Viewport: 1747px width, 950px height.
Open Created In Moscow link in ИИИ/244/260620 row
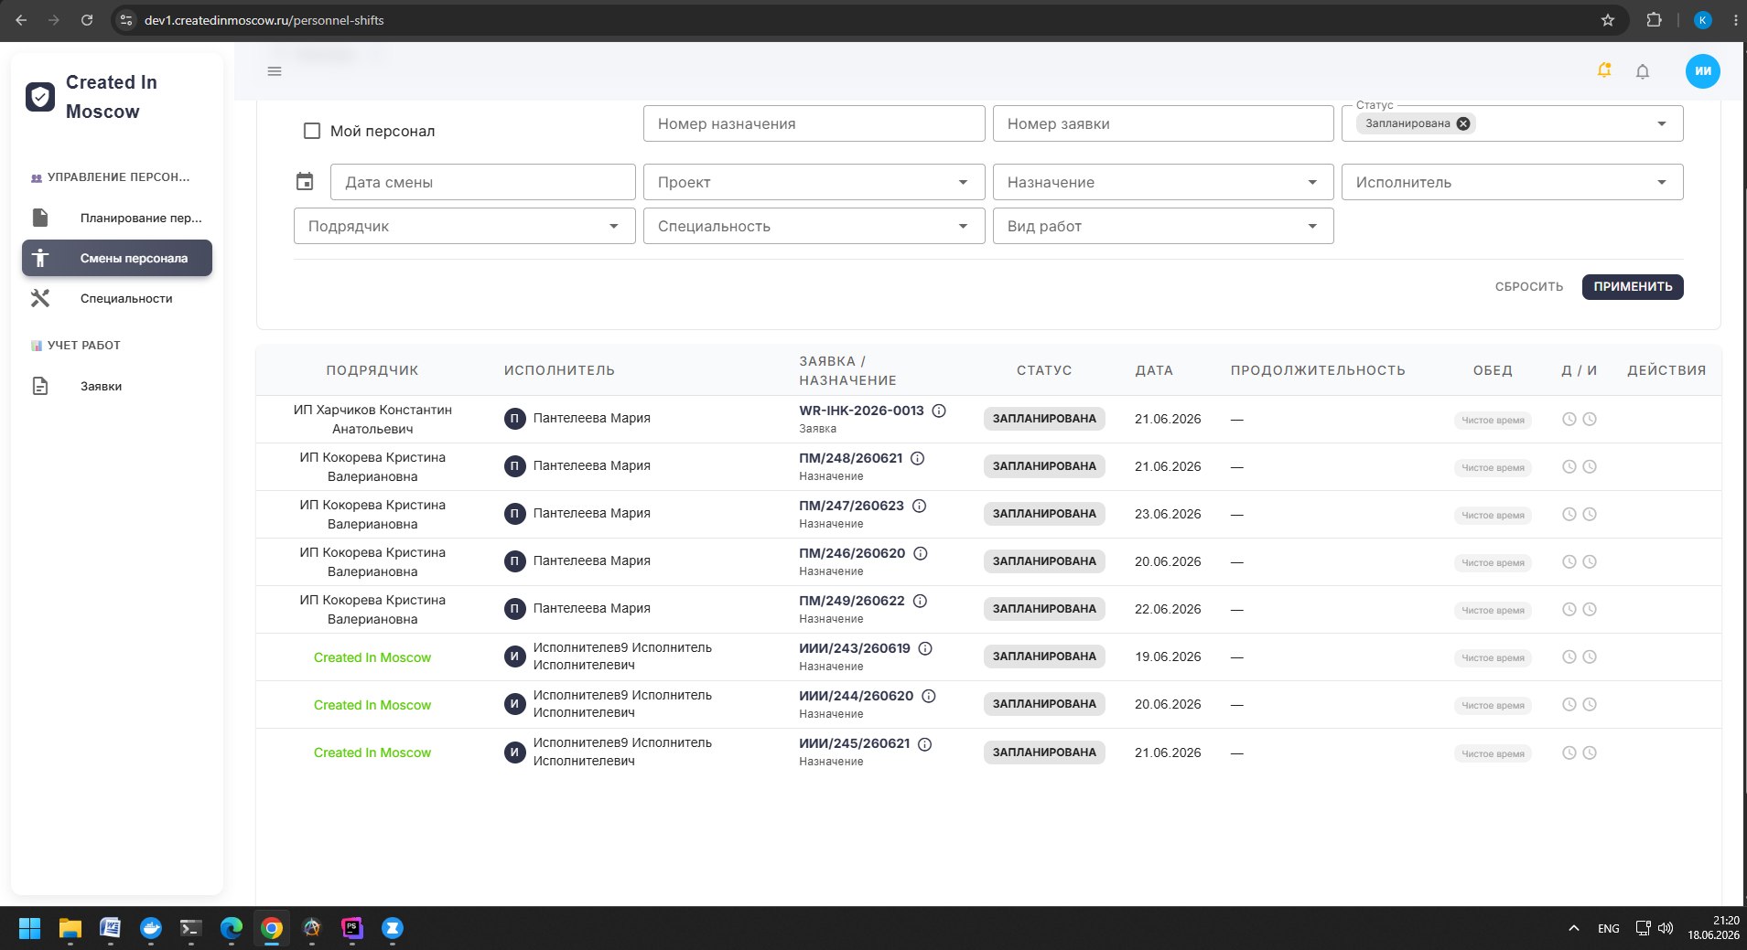(x=372, y=705)
